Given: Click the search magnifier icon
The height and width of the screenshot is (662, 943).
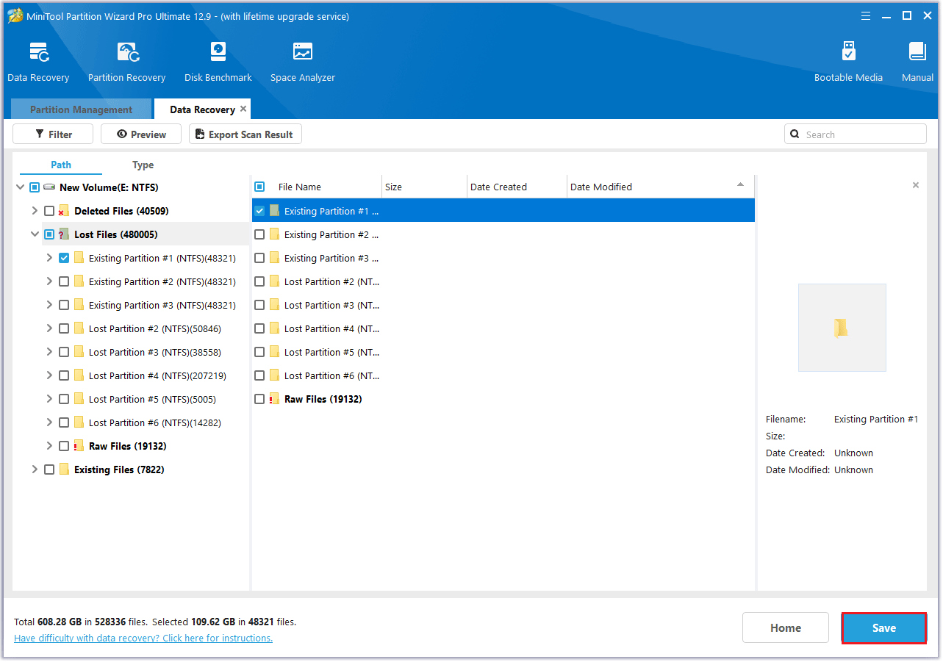Looking at the screenshot, I should (795, 134).
